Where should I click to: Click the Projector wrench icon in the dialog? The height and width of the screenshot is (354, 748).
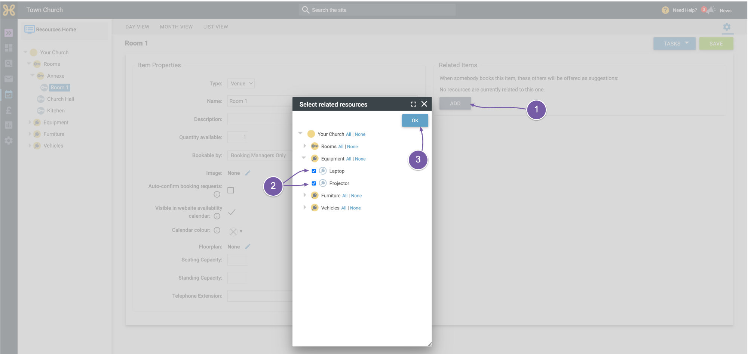pyautogui.click(x=323, y=183)
